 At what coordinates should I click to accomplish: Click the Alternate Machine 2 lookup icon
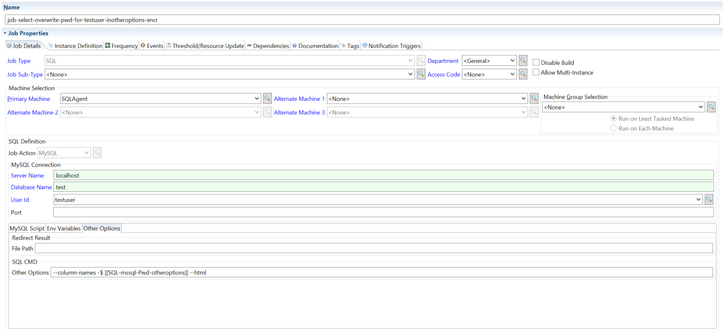(x=267, y=112)
